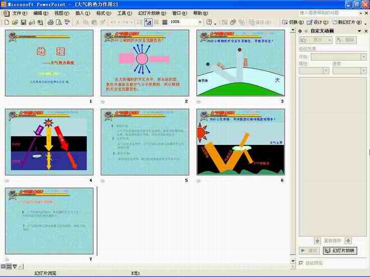Screen dimensions: 370x277
Task: Open the 开始 (Start) combo box
Action: tap(338, 57)
